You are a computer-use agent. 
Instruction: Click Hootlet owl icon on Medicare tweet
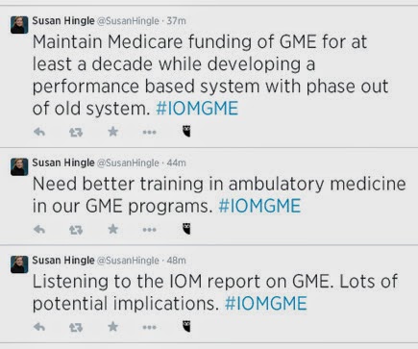[186, 131]
